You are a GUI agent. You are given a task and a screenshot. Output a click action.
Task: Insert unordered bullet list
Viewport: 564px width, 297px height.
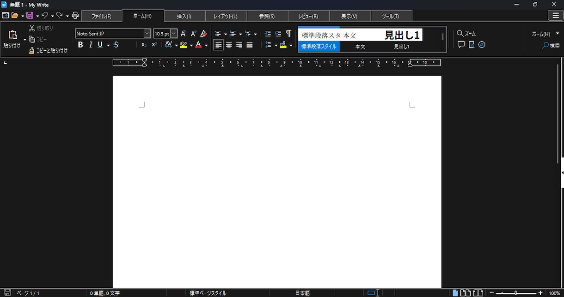click(x=218, y=34)
